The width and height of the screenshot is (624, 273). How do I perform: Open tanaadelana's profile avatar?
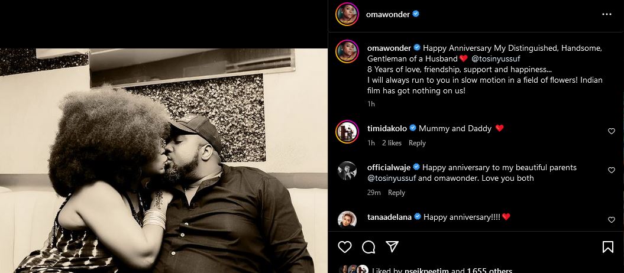pos(347,219)
